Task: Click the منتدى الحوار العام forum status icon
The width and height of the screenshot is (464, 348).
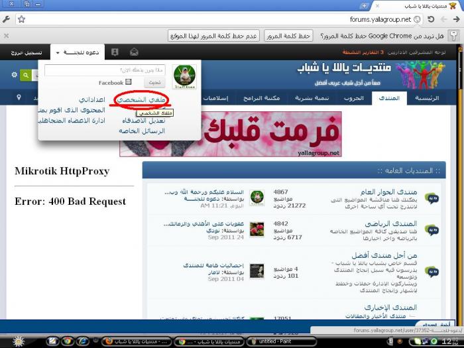Action: [x=432, y=198]
